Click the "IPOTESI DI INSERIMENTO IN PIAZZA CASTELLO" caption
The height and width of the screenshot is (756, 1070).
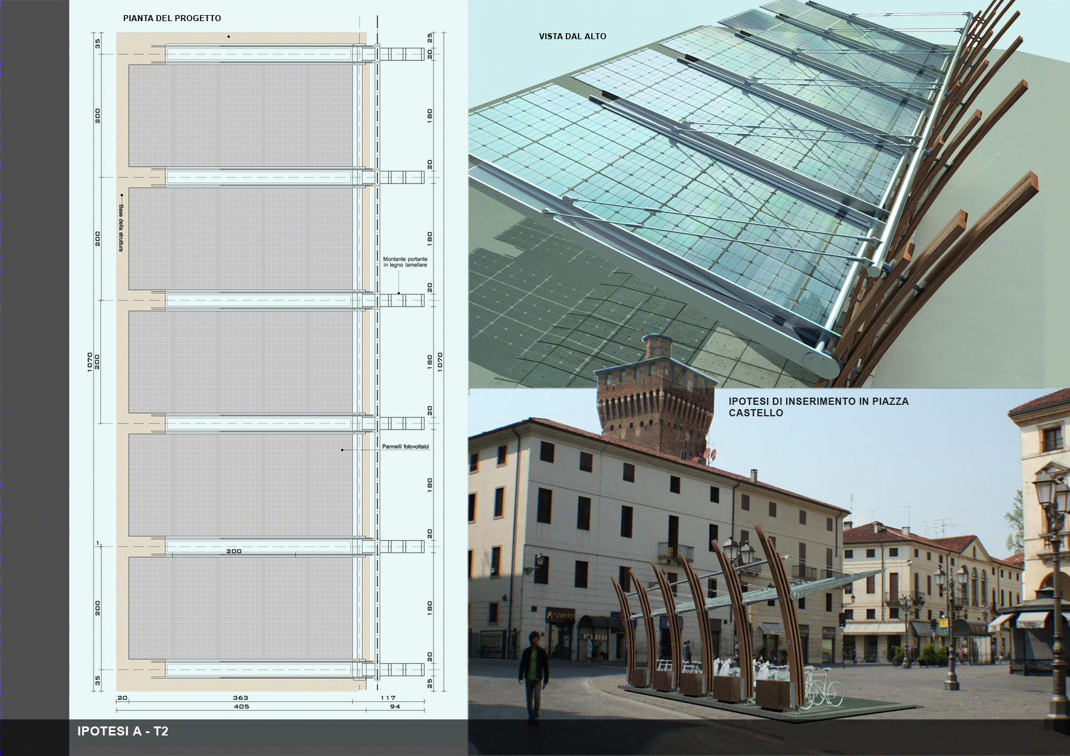818,407
